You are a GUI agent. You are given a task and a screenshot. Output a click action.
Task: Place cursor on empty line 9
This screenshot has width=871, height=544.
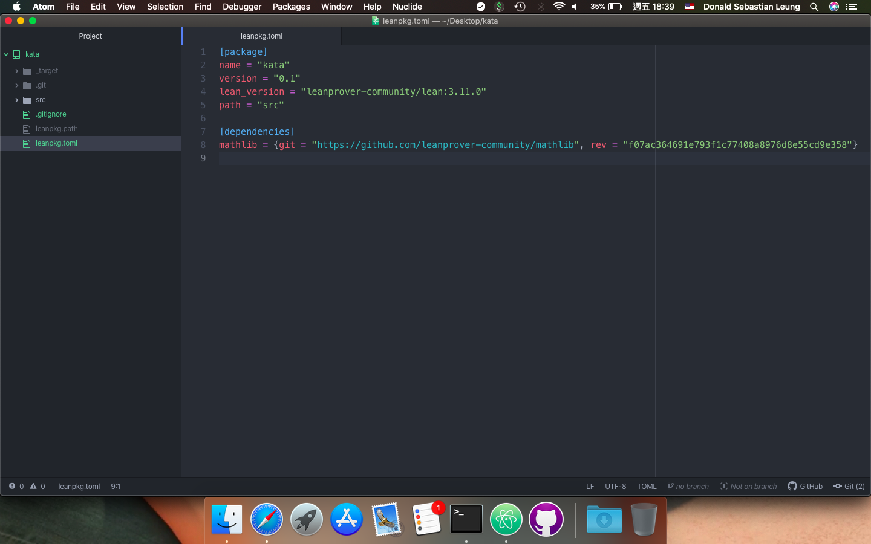544,158
